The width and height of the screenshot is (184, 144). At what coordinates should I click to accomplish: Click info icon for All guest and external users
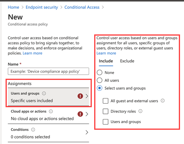(x=163, y=101)
